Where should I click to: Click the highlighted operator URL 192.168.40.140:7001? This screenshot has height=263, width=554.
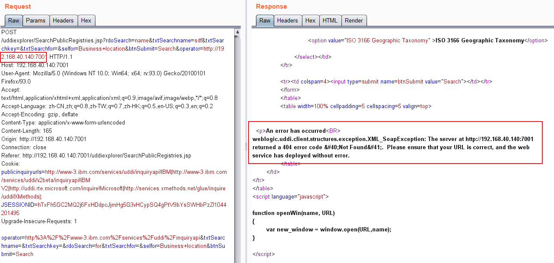24,57
